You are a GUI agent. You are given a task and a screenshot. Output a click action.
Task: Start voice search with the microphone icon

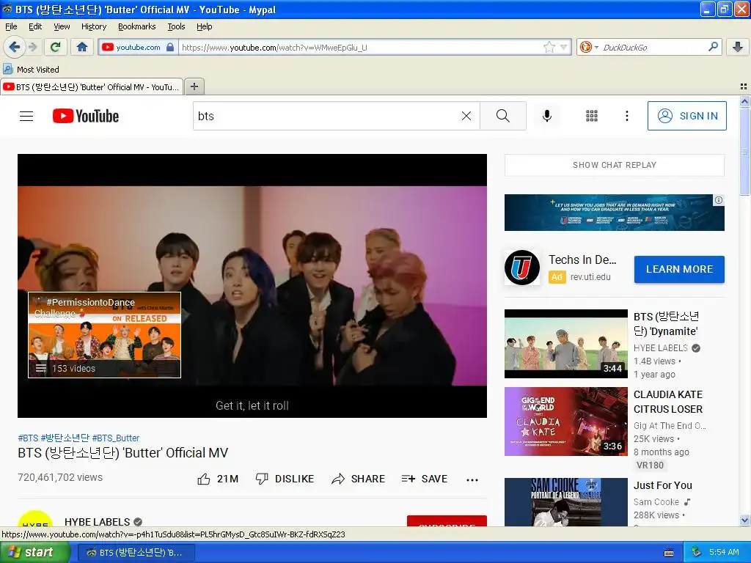click(x=547, y=116)
